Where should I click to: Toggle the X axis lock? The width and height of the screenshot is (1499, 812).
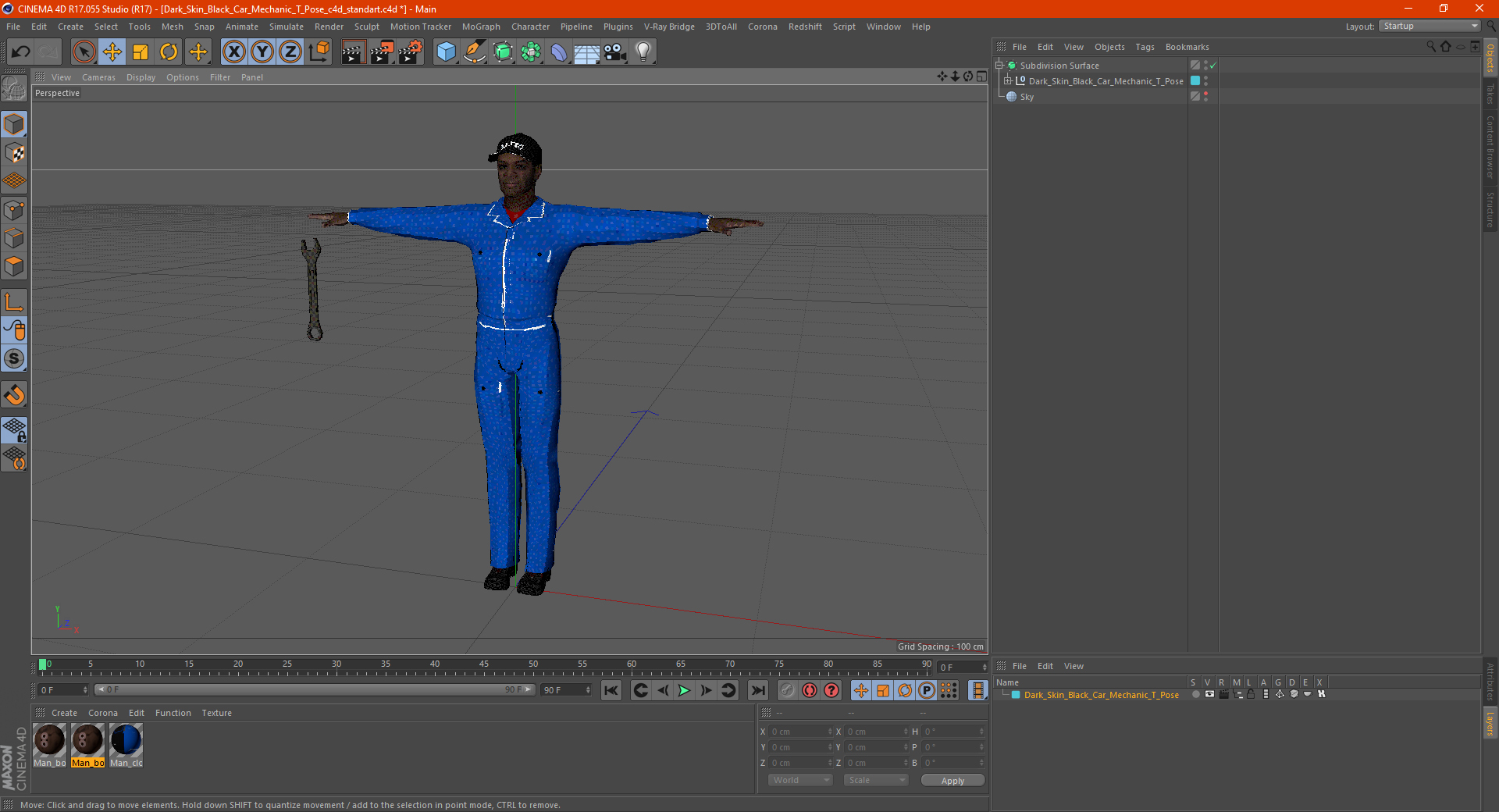[x=233, y=52]
